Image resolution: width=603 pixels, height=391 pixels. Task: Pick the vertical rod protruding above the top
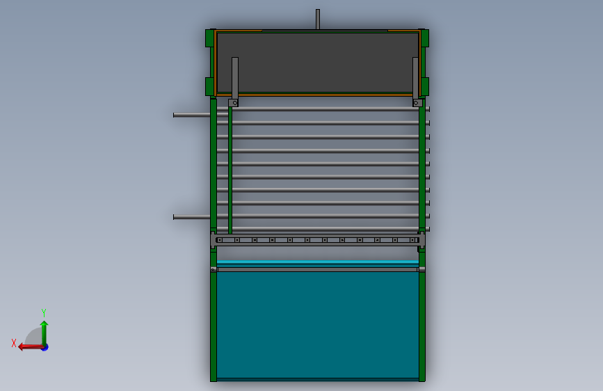[x=318, y=19]
